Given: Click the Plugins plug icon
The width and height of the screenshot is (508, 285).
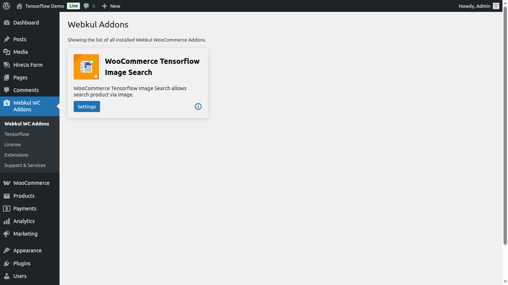Looking at the screenshot, I should pos(7,263).
